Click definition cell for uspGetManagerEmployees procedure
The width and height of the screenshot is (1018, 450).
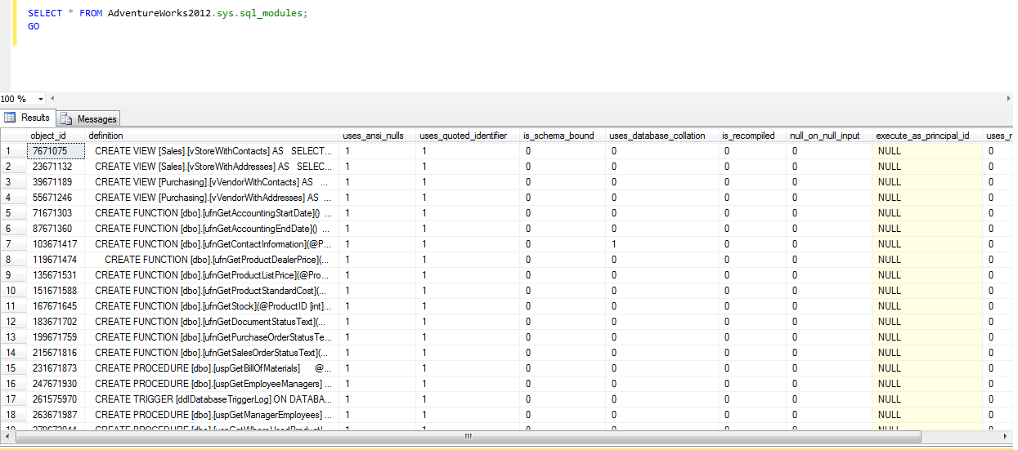click(x=212, y=415)
